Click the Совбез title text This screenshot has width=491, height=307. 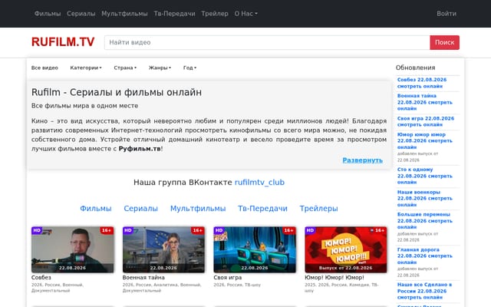tap(41, 277)
